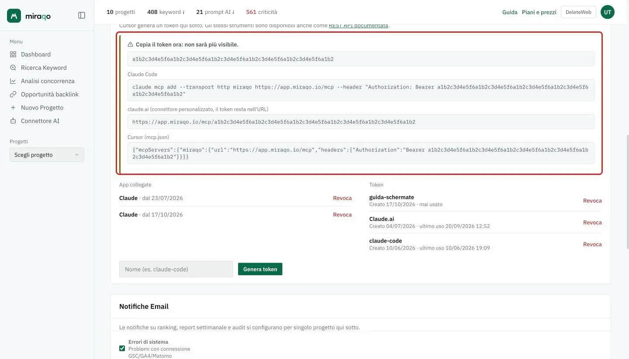Click the miraqo logo icon
The width and height of the screenshot is (629, 359).
tap(14, 16)
